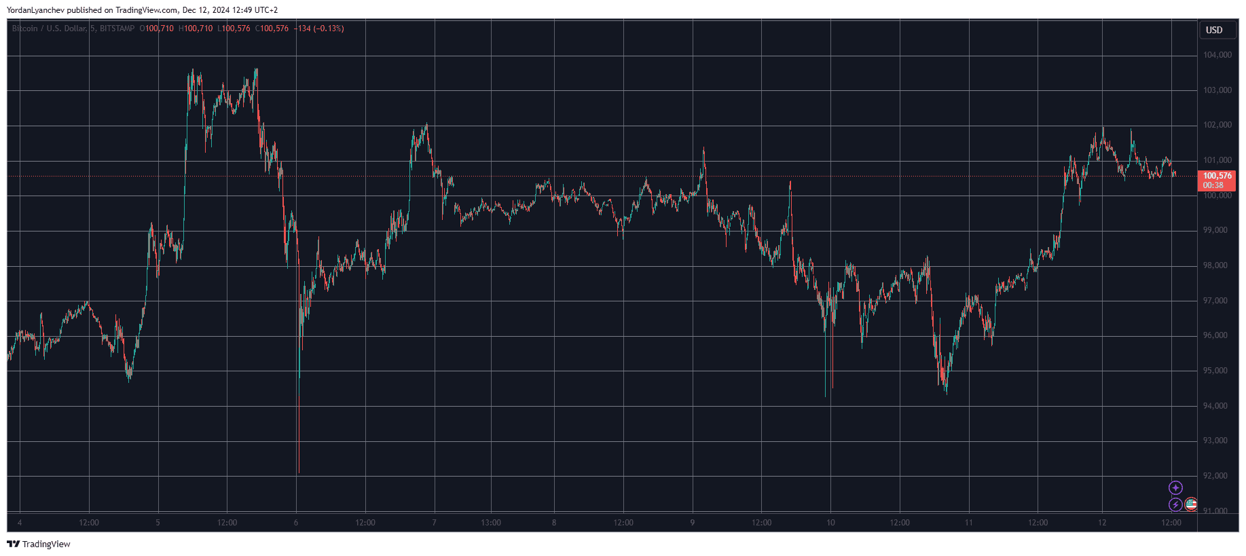Click the date label 11 on time axis
Image resolution: width=1246 pixels, height=556 pixels.
pos(969,523)
